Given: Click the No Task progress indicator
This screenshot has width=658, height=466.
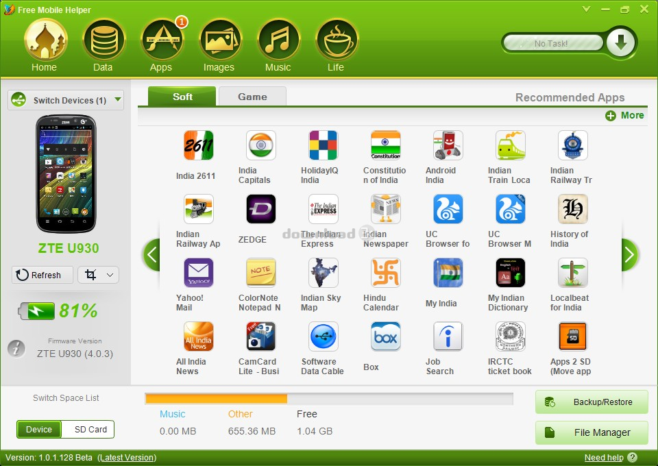Looking at the screenshot, I should point(552,43).
